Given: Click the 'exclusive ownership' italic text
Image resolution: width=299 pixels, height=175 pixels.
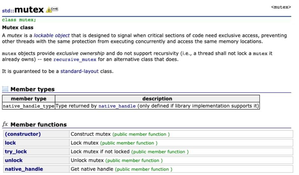Looking at the screenshot, I should coord(80,53).
